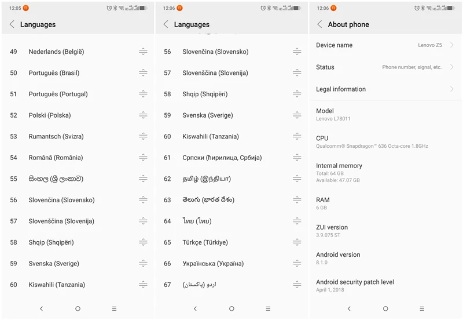
Task: Tap ZUI version entry
Action: pos(385,231)
